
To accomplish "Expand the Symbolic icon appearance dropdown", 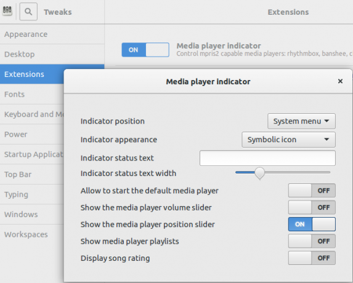I will pyautogui.click(x=288, y=140).
